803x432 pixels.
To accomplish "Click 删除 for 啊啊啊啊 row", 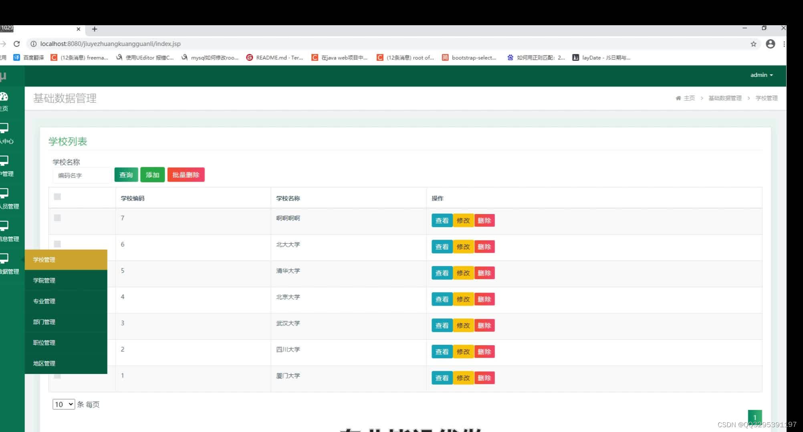I will pos(484,220).
